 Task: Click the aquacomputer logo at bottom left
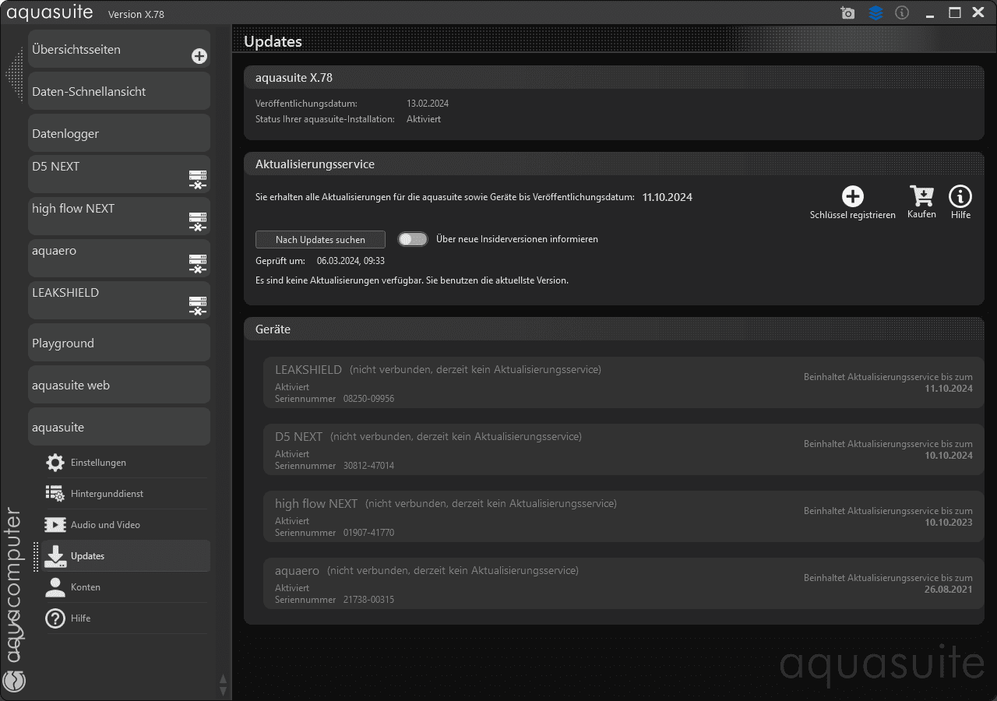point(14,681)
